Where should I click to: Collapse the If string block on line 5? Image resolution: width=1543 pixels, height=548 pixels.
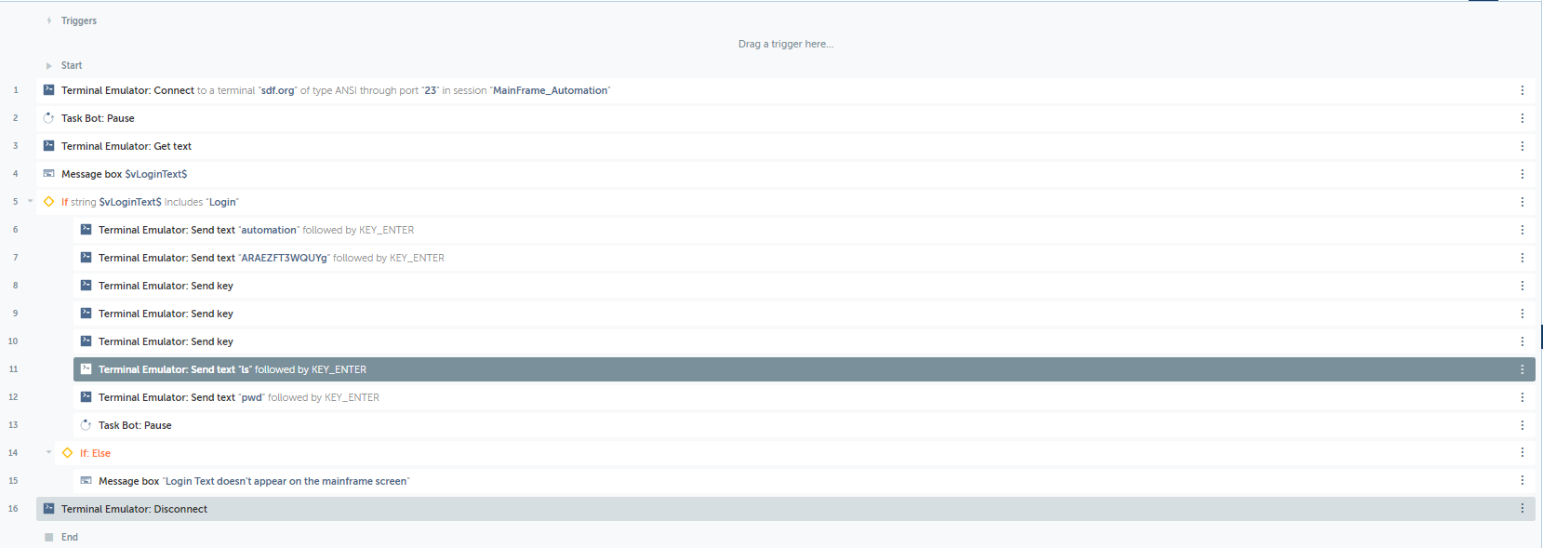[x=31, y=201]
